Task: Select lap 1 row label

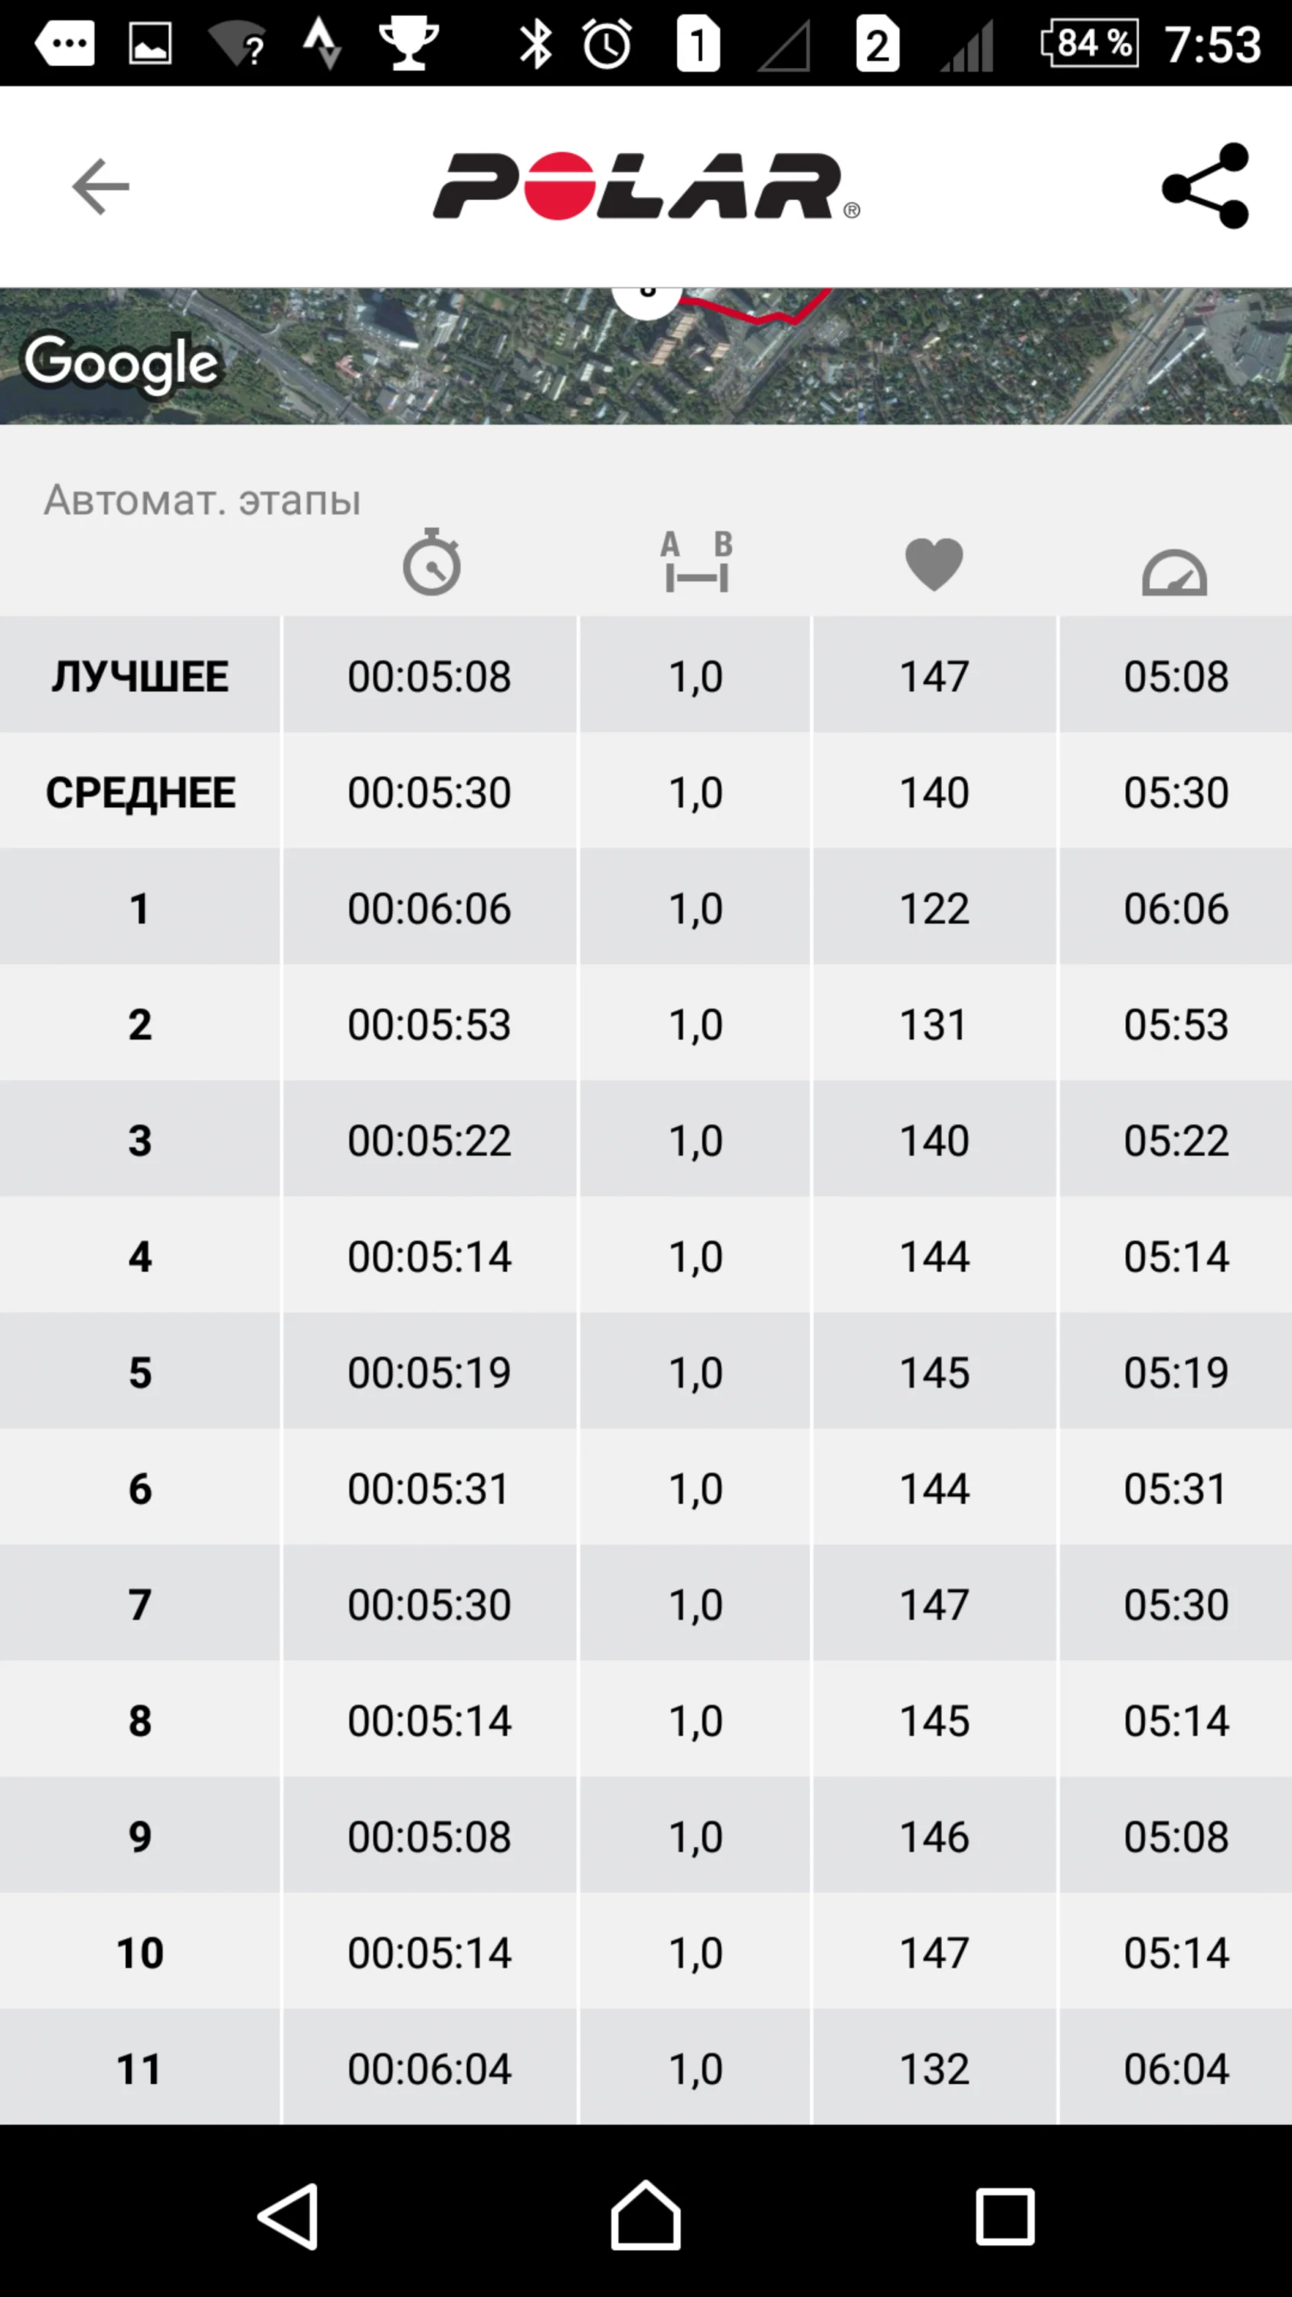Action: point(140,908)
